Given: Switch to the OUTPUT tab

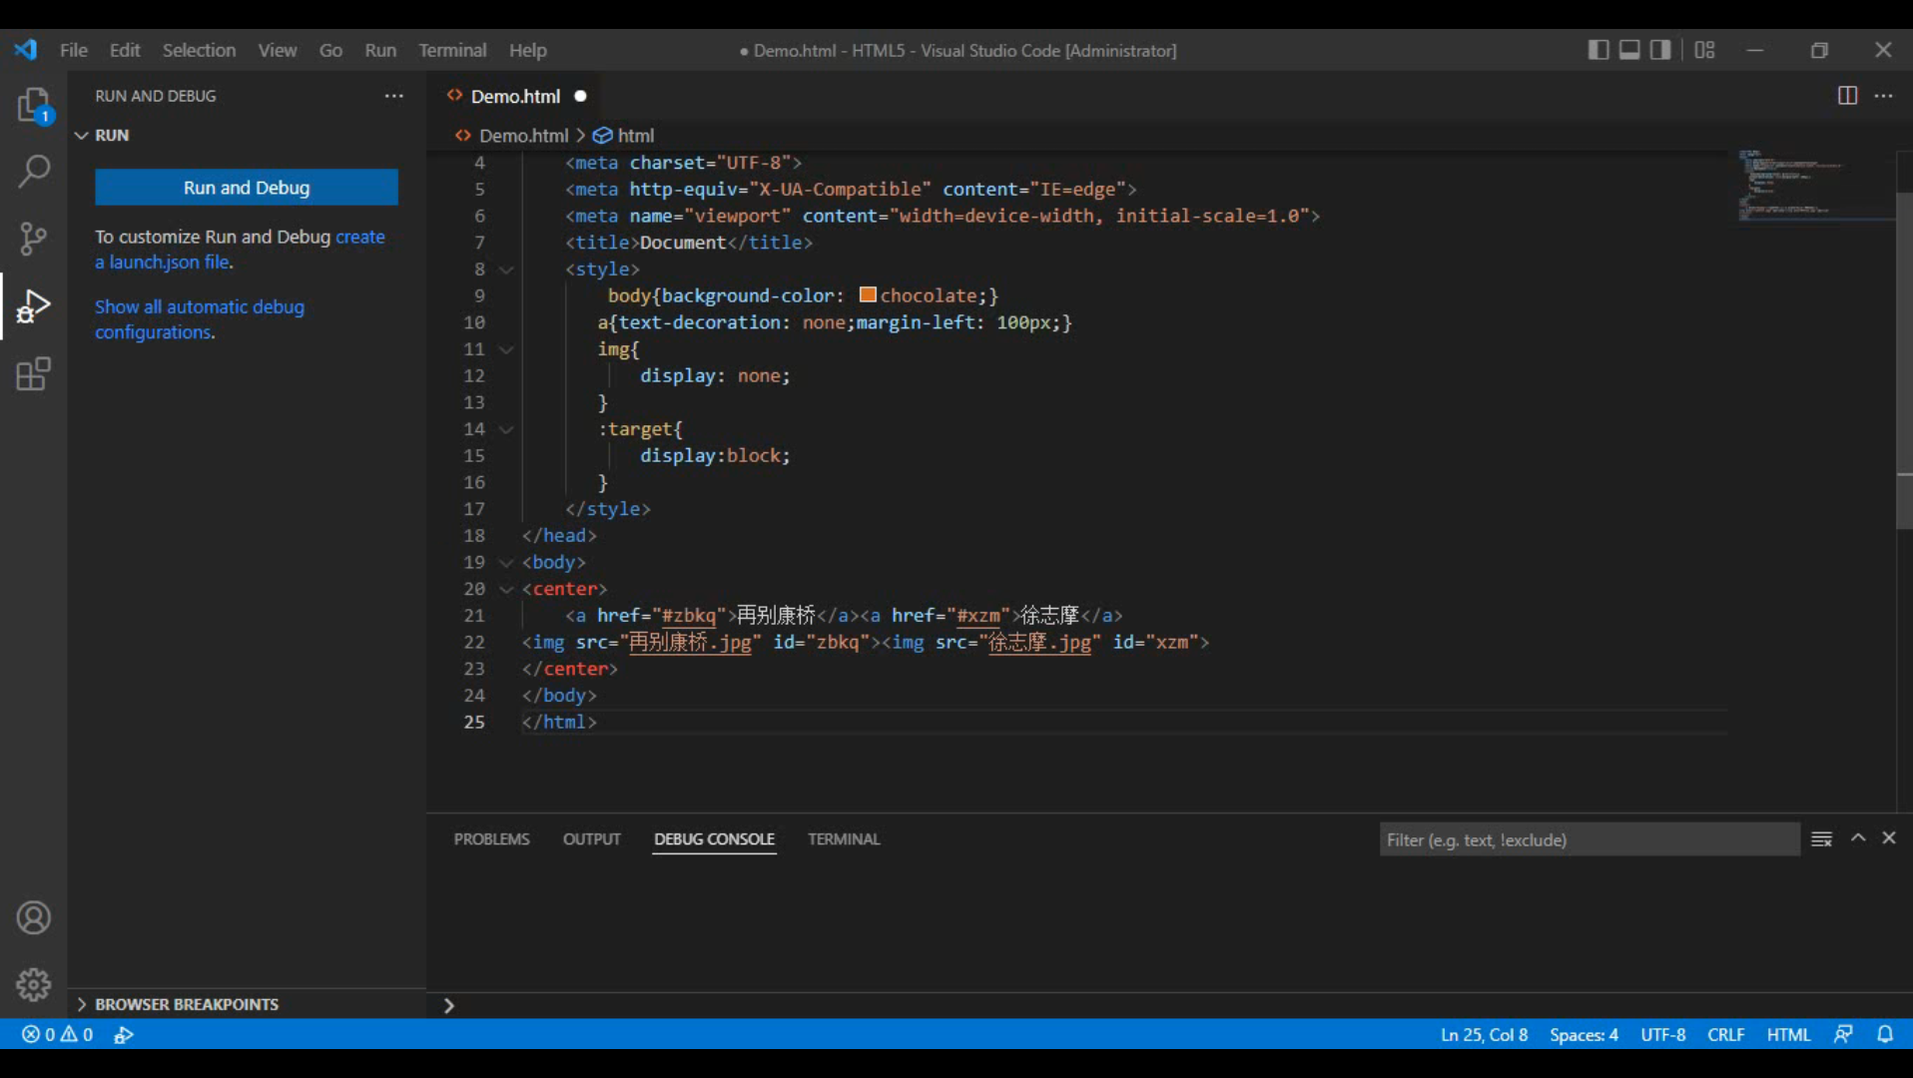Looking at the screenshot, I should 592,839.
